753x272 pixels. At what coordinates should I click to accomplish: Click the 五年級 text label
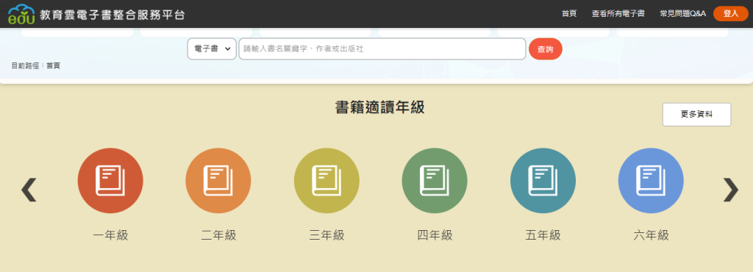pos(543,235)
